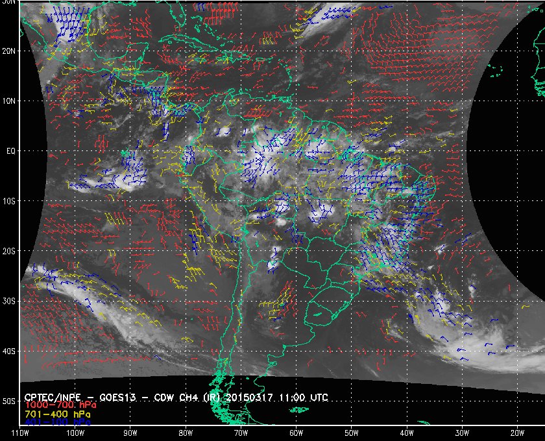Click the 100W longitude axis label
Viewport: 545px width, 441px height.
pyautogui.click(x=75, y=433)
